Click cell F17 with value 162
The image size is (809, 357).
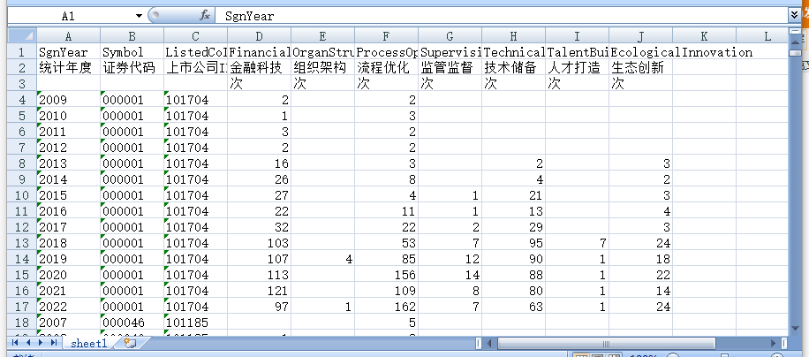click(x=387, y=306)
